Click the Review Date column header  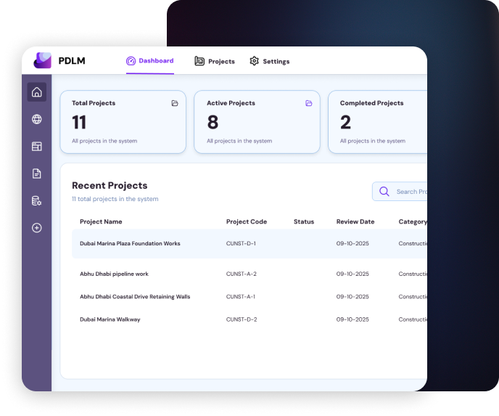pyautogui.click(x=355, y=221)
